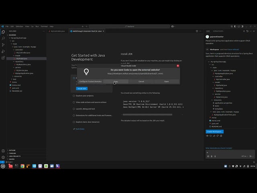
Task: Expand the resources folder in Explorer
Action: click(x=18, y=76)
